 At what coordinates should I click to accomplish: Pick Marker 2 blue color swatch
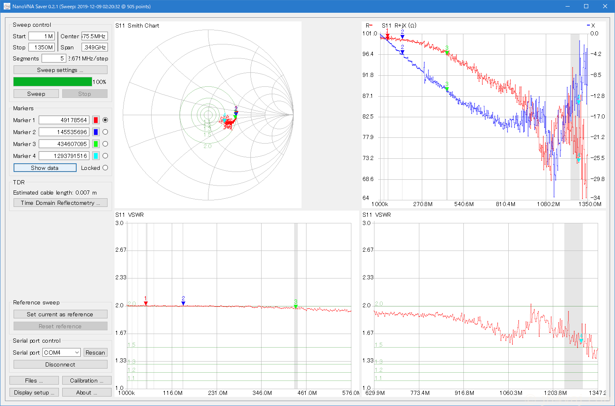(x=96, y=132)
